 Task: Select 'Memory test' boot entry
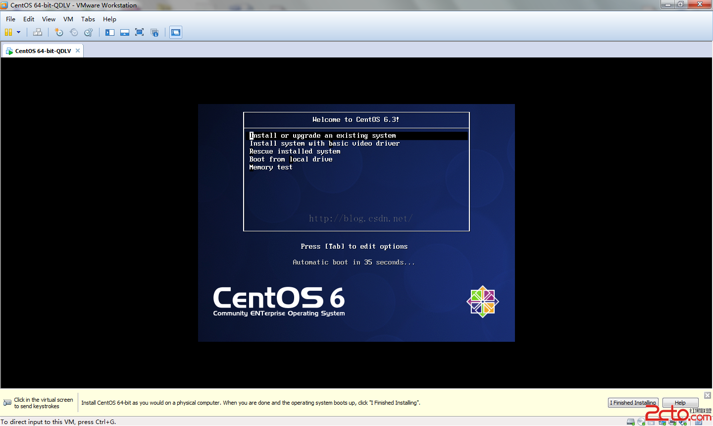(x=271, y=167)
